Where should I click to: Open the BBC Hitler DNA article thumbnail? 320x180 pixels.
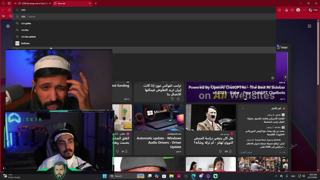click(x=211, y=117)
